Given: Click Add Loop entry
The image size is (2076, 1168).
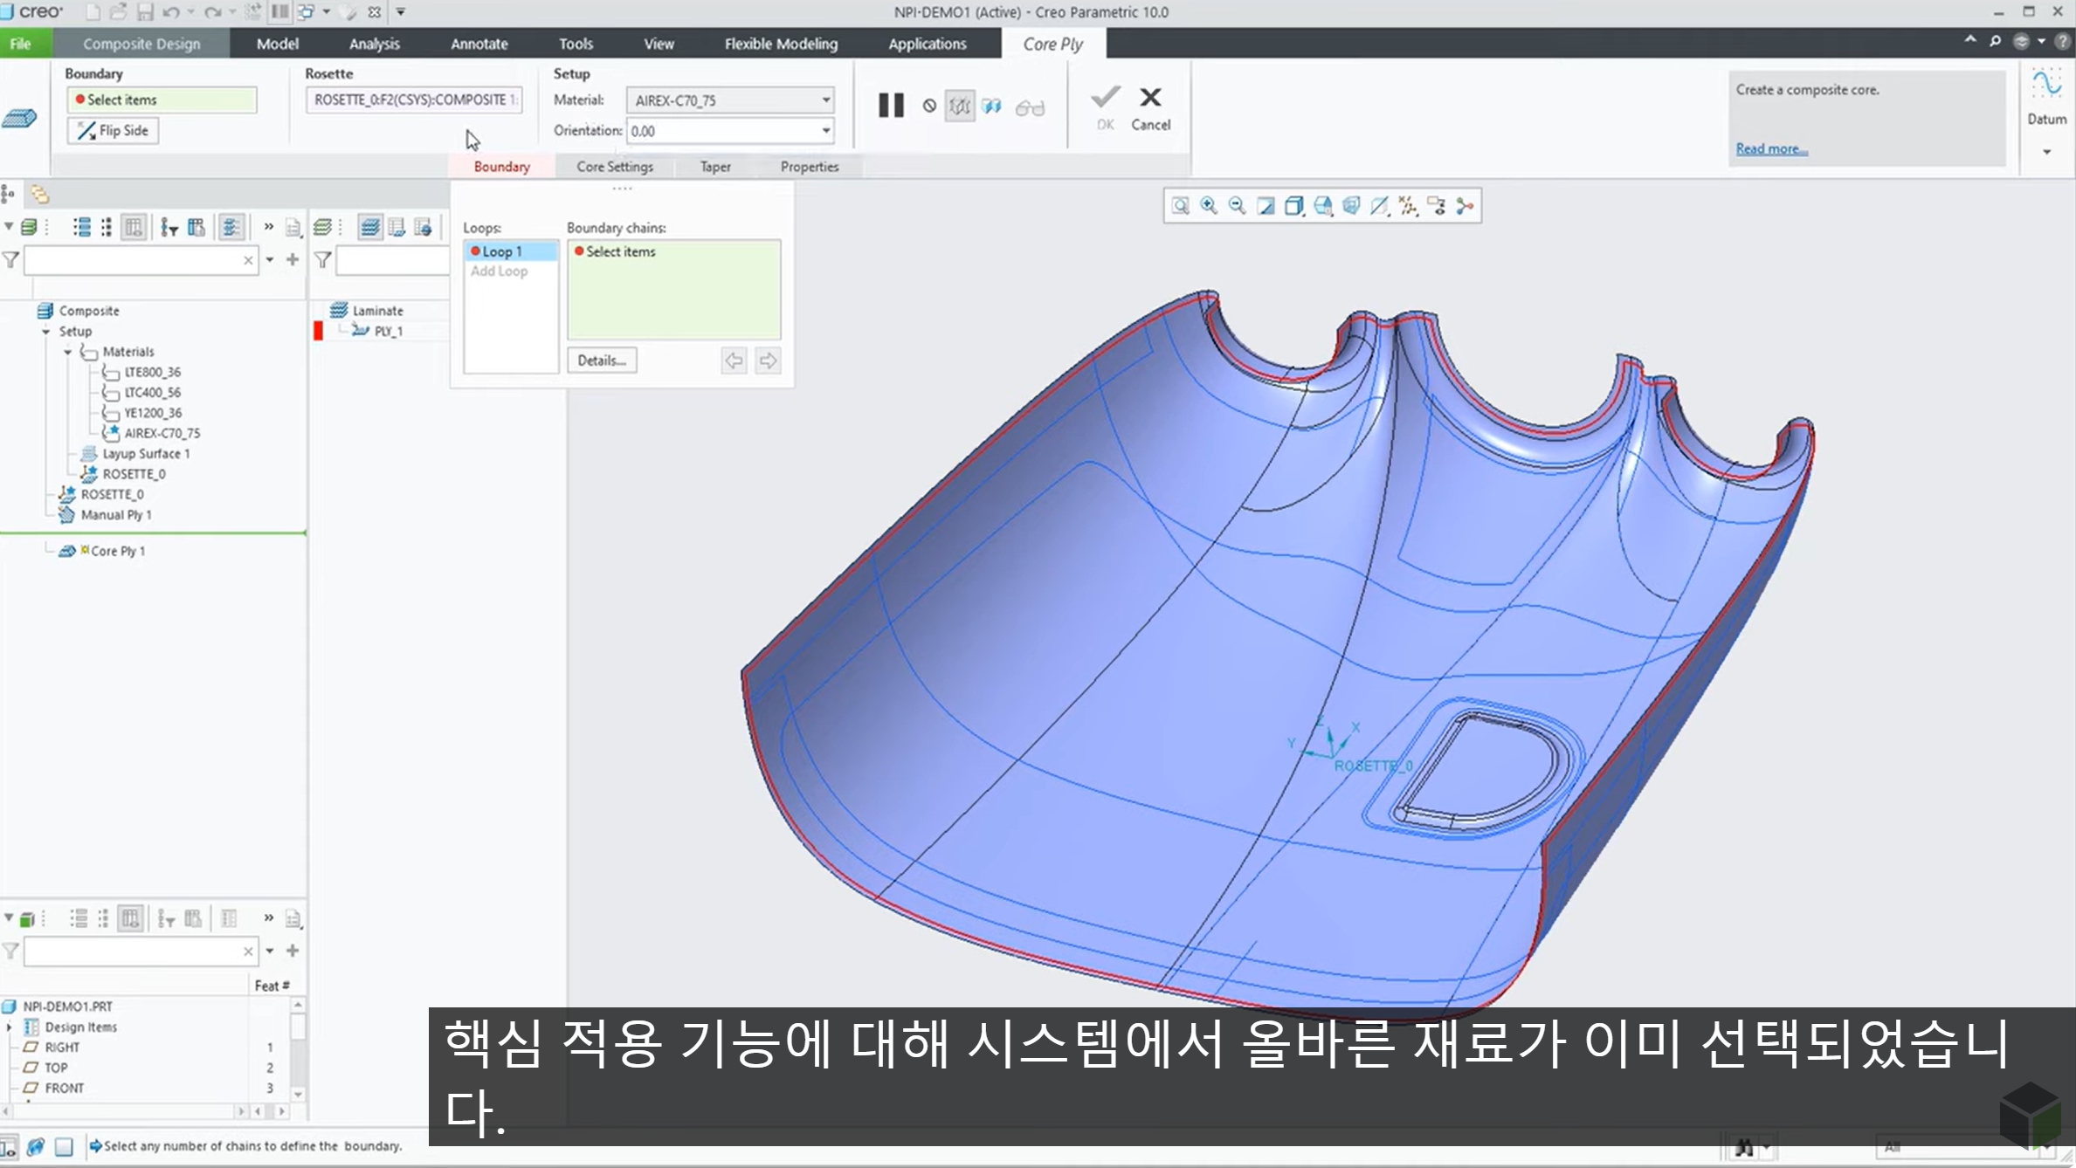Looking at the screenshot, I should [x=500, y=271].
